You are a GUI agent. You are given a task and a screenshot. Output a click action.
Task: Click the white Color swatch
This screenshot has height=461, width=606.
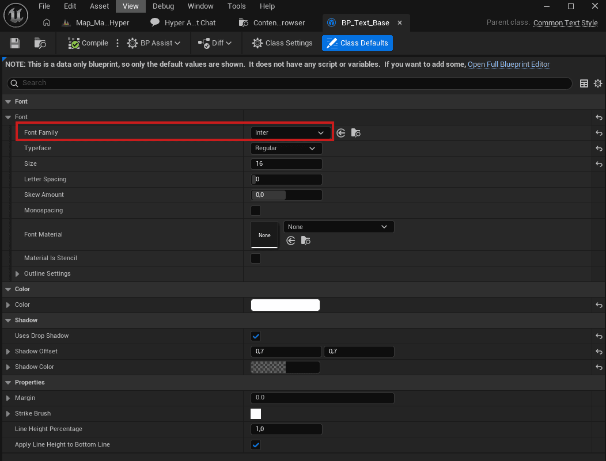pyautogui.click(x=285, y=305)
